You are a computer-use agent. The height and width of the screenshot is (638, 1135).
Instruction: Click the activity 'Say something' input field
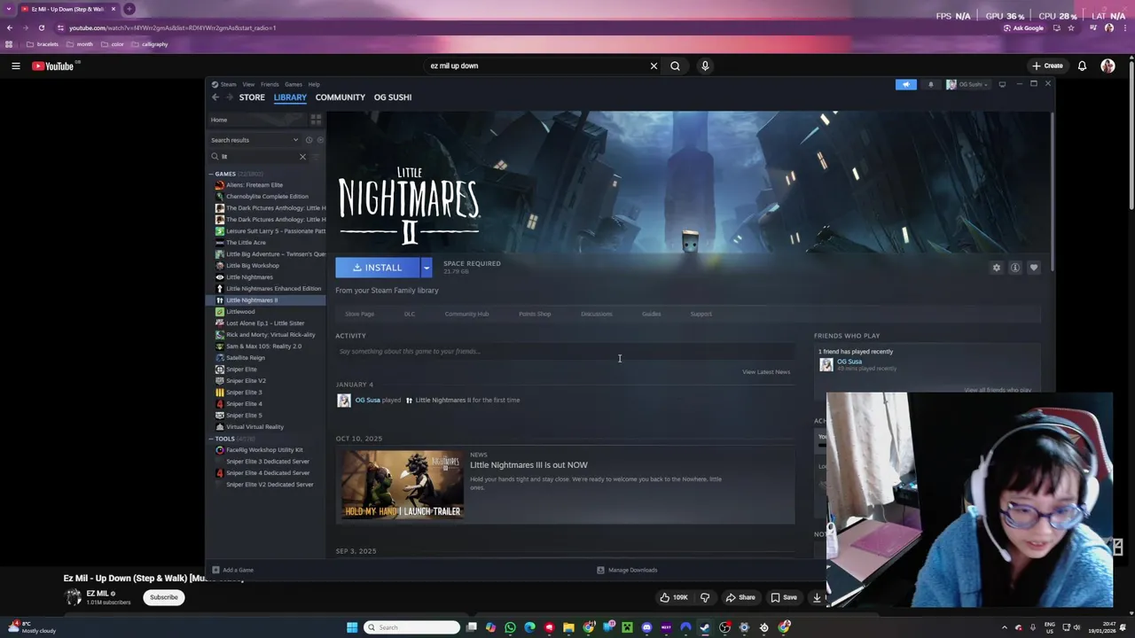pos(565,352)
